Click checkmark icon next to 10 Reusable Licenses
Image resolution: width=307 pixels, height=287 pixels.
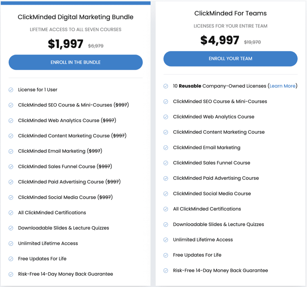pos(166,86)
